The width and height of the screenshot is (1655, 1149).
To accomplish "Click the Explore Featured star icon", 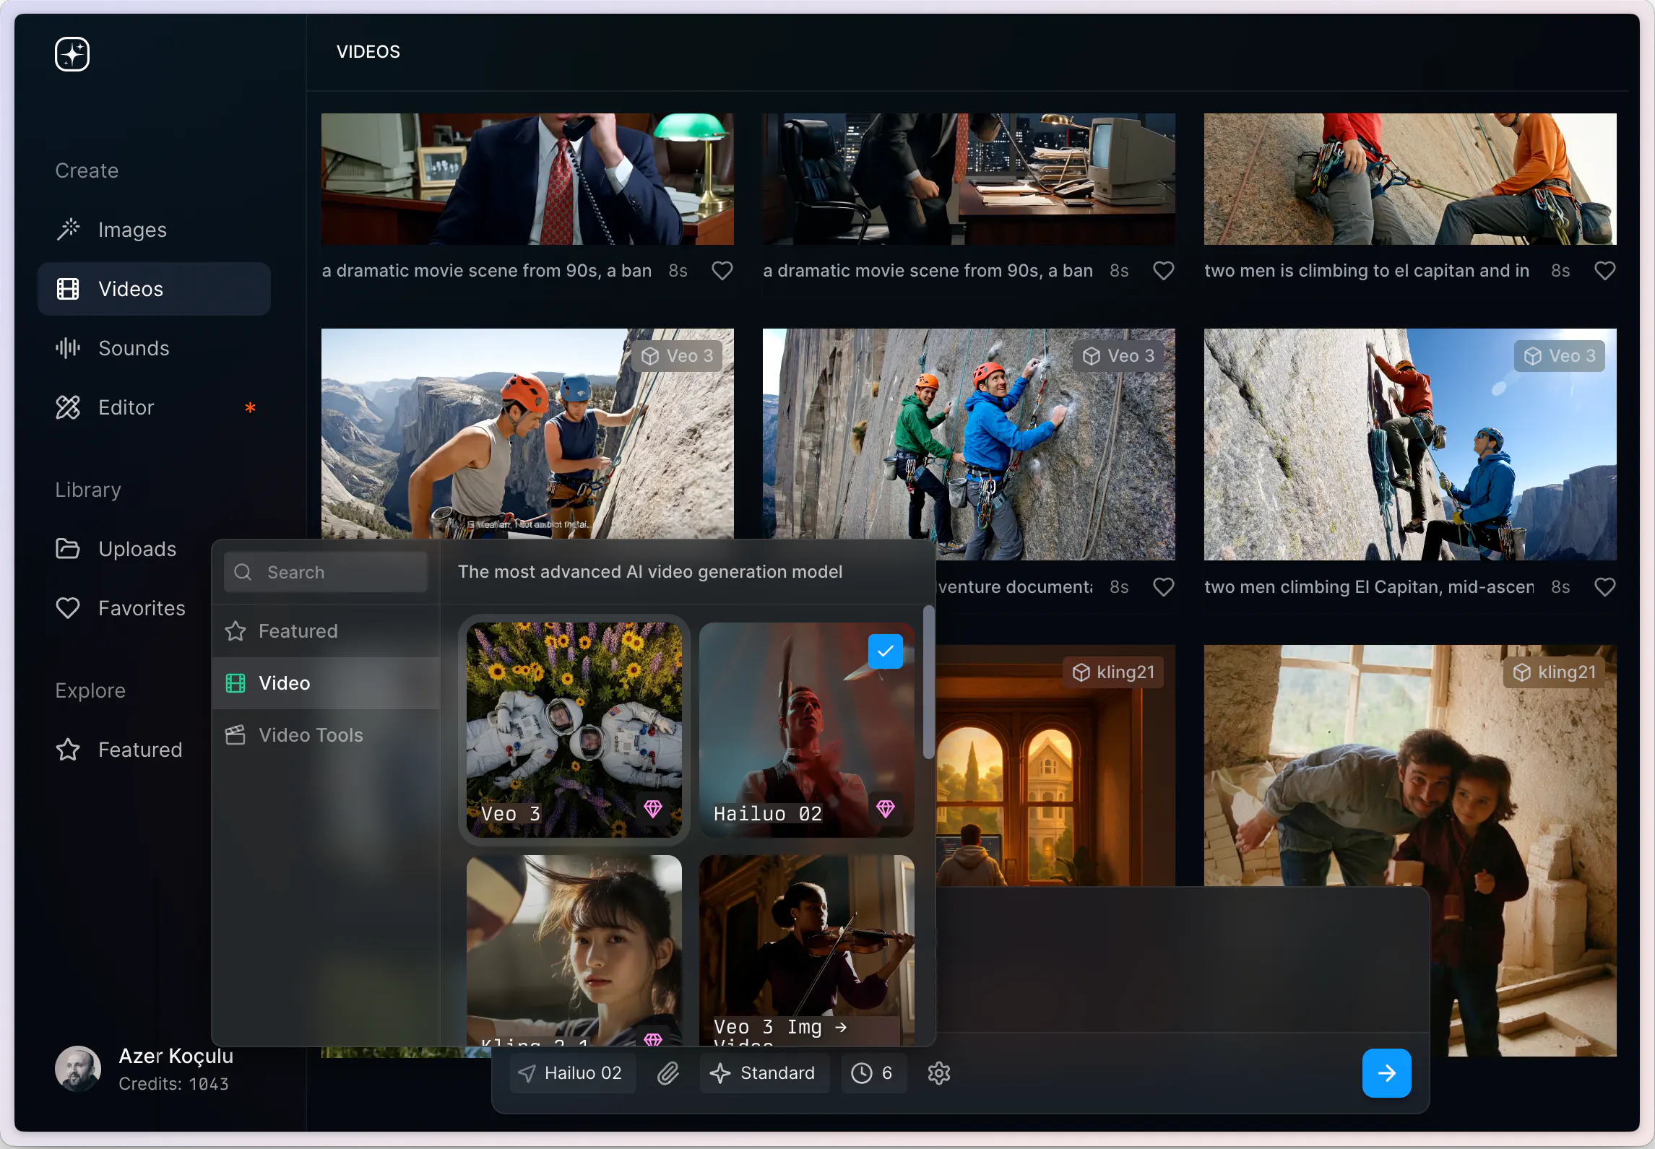I will click(x=68, y=750).
